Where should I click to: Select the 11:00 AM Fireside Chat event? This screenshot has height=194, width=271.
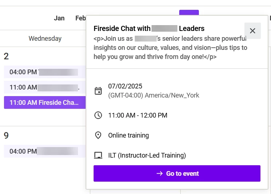click(44, 103)
